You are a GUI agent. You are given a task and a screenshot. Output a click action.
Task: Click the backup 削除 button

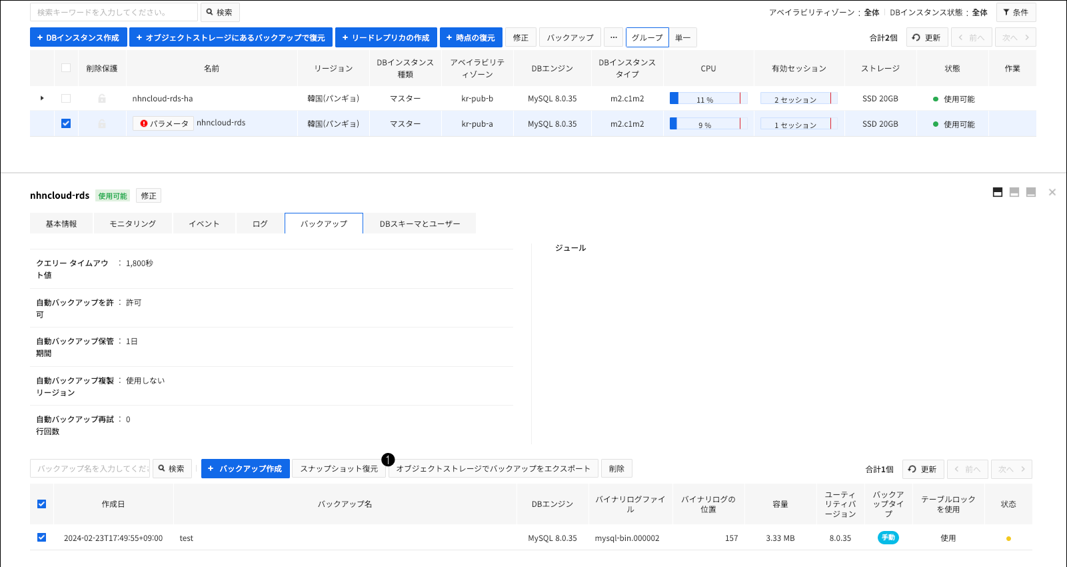[x=617, y=469]
